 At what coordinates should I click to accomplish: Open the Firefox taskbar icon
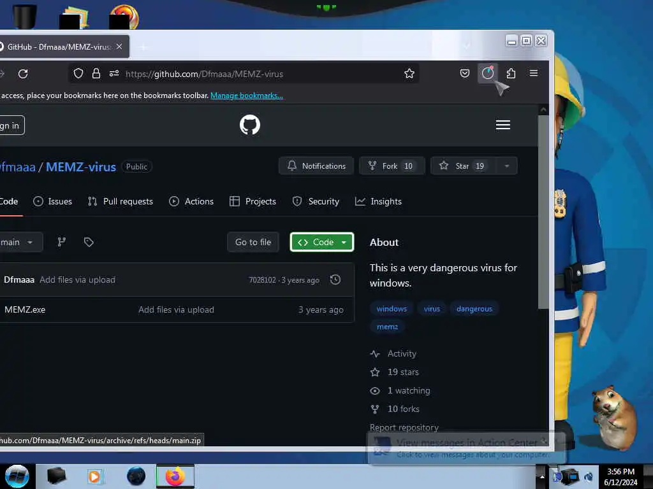(175, 476)
